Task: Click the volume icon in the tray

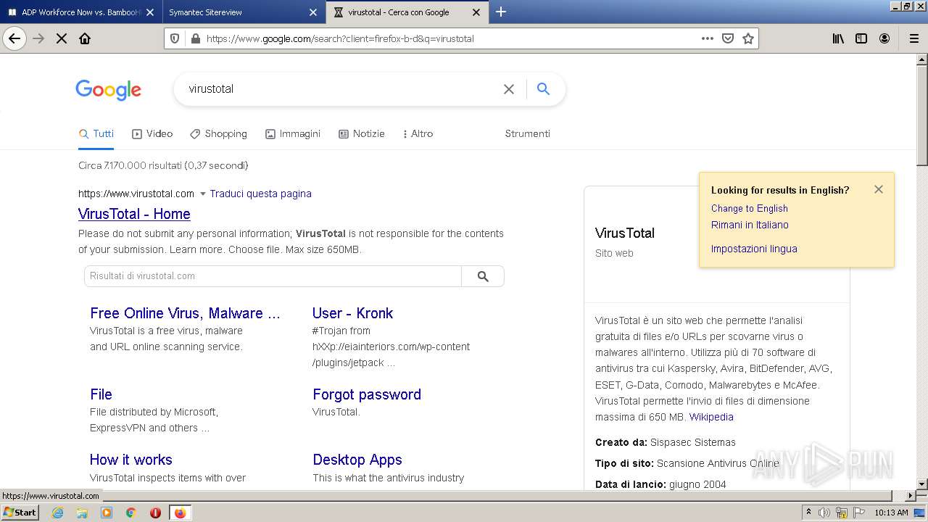Action: pyautogui.click(x=824, y=513)
